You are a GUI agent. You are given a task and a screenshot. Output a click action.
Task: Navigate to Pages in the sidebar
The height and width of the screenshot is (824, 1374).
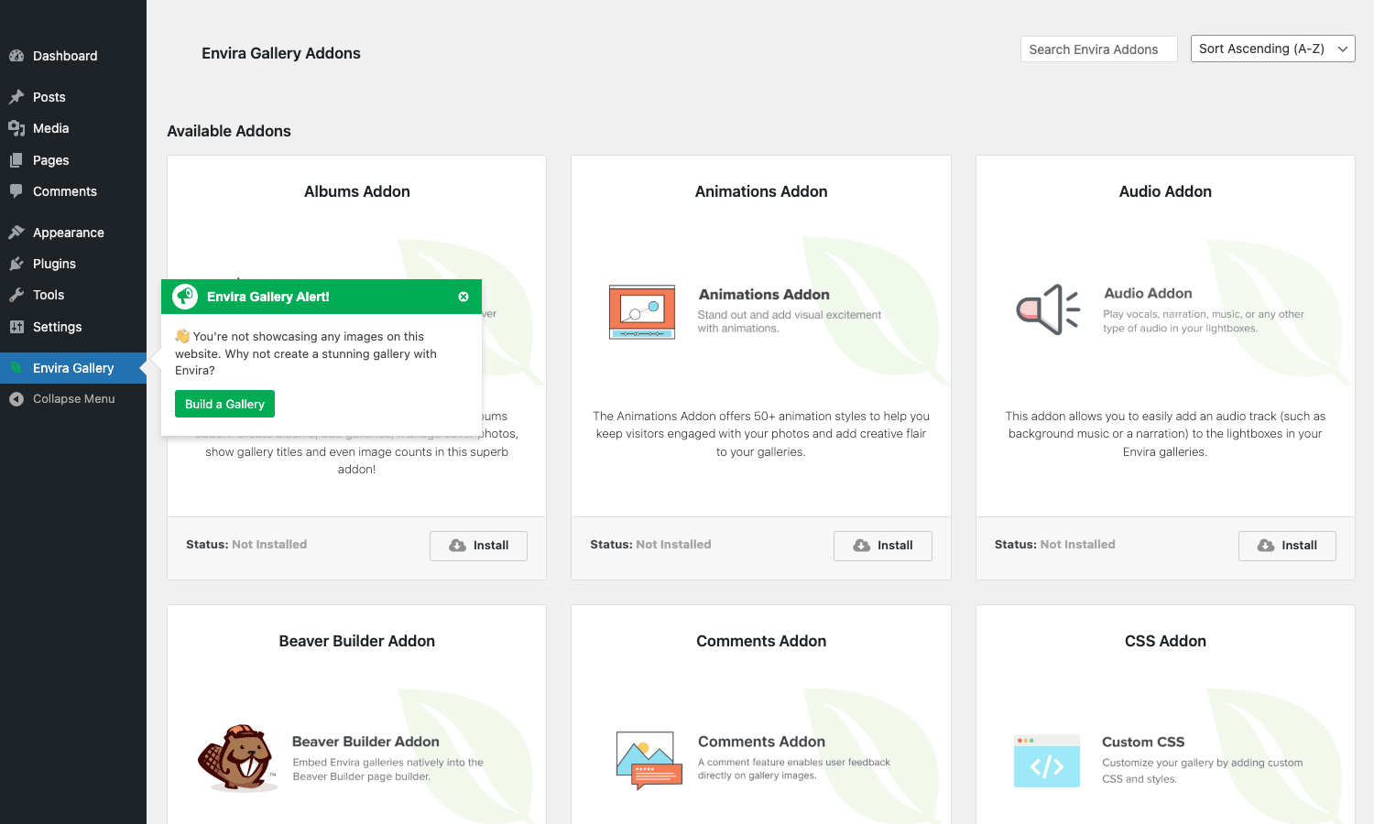(x=73, y=160)
